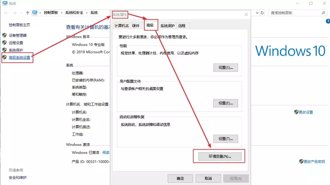The width and height of the screenshot is (330, 185).
Task: Switch to the 远程 tab
Action: pos(182,26)
